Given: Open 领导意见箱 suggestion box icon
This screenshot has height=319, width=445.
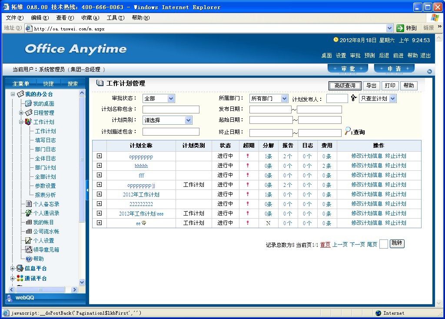Looking at the screenshot, I should coord(29,249).
